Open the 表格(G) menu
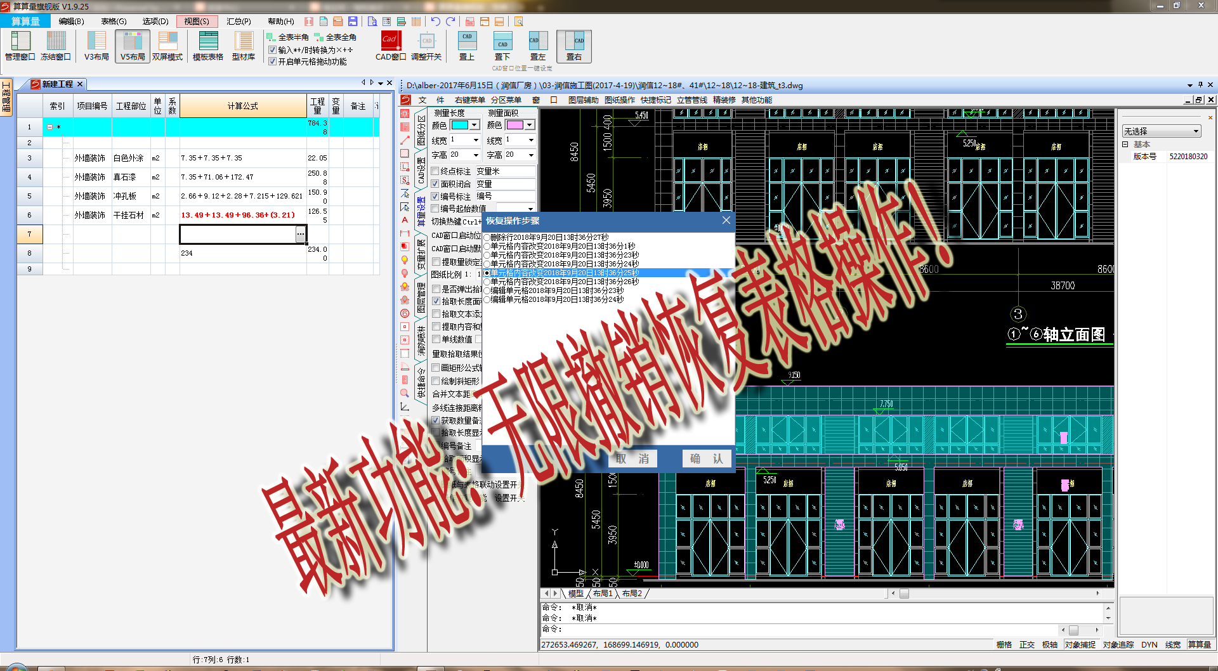 [x=114, y=22]
